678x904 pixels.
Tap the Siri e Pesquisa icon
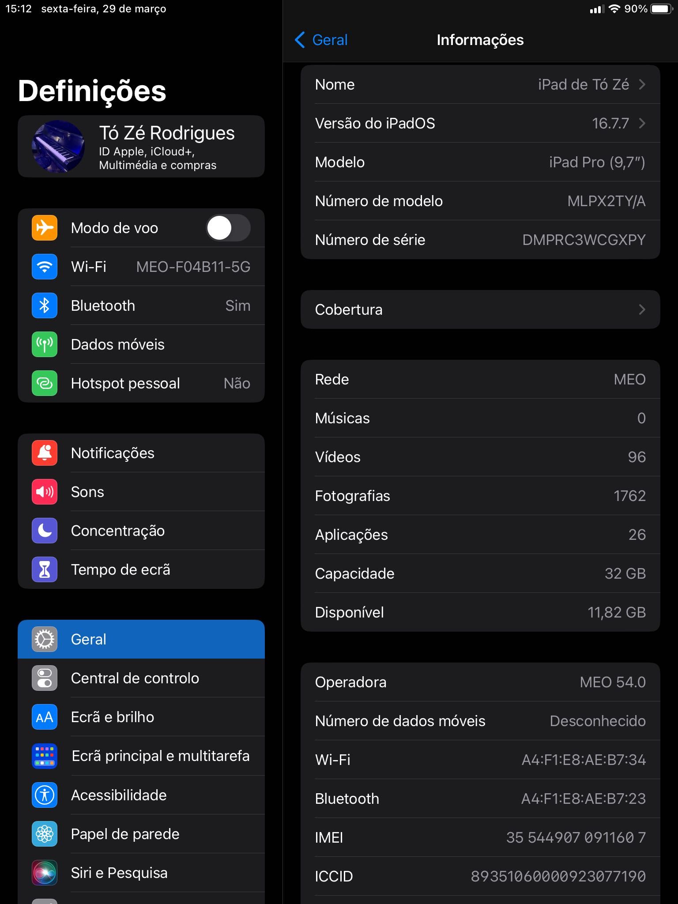45,873
